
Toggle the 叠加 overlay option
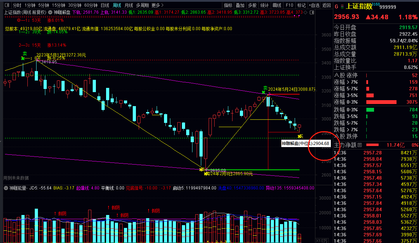(240, 5)
